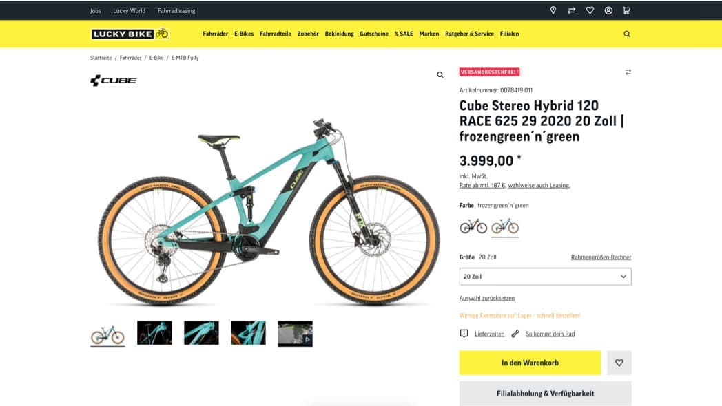Open the account icon in the top bar
This screenshot has width=722, height=406.
coord(608,10)
